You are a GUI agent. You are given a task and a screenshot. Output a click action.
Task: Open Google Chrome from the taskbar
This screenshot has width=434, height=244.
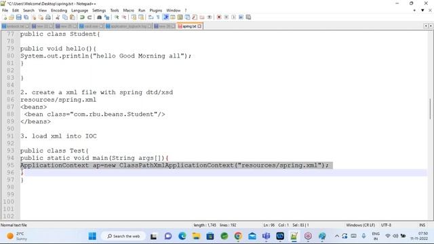(238, 236)
